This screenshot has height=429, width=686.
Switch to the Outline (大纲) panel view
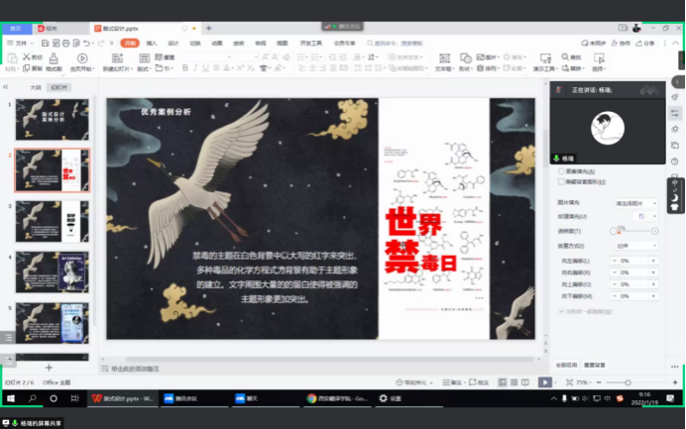tap(36, 87)
